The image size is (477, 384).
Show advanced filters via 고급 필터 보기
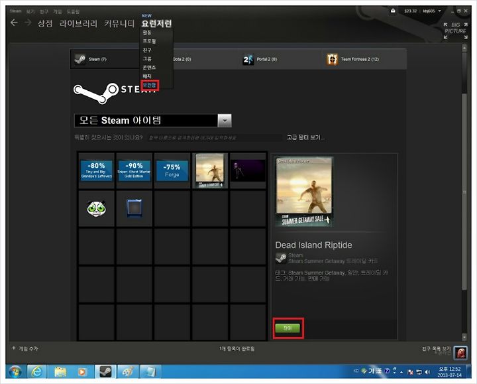pyautogui.click(x=305, y=137)
